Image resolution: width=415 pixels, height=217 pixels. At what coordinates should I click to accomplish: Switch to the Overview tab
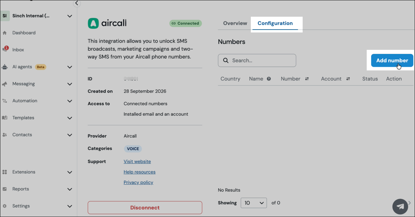click(x=235, y=23)
